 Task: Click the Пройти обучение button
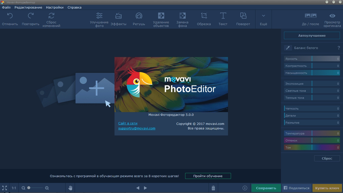tap(208, 176)
